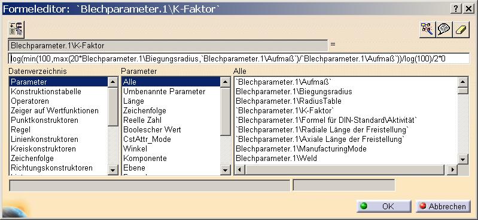The height and width of the screenshot is (220, 478).
Task: Select Linienkonstruktoren in the Datenverzeichnis list
Action: click(x=59, y=139)
